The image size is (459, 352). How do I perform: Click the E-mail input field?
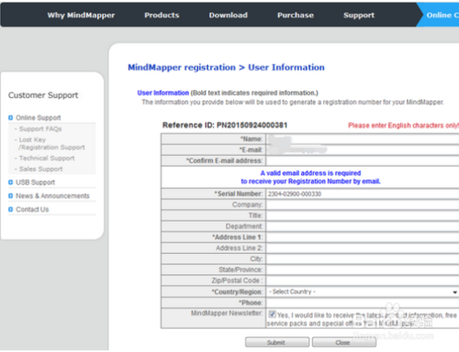click(363, 149)
